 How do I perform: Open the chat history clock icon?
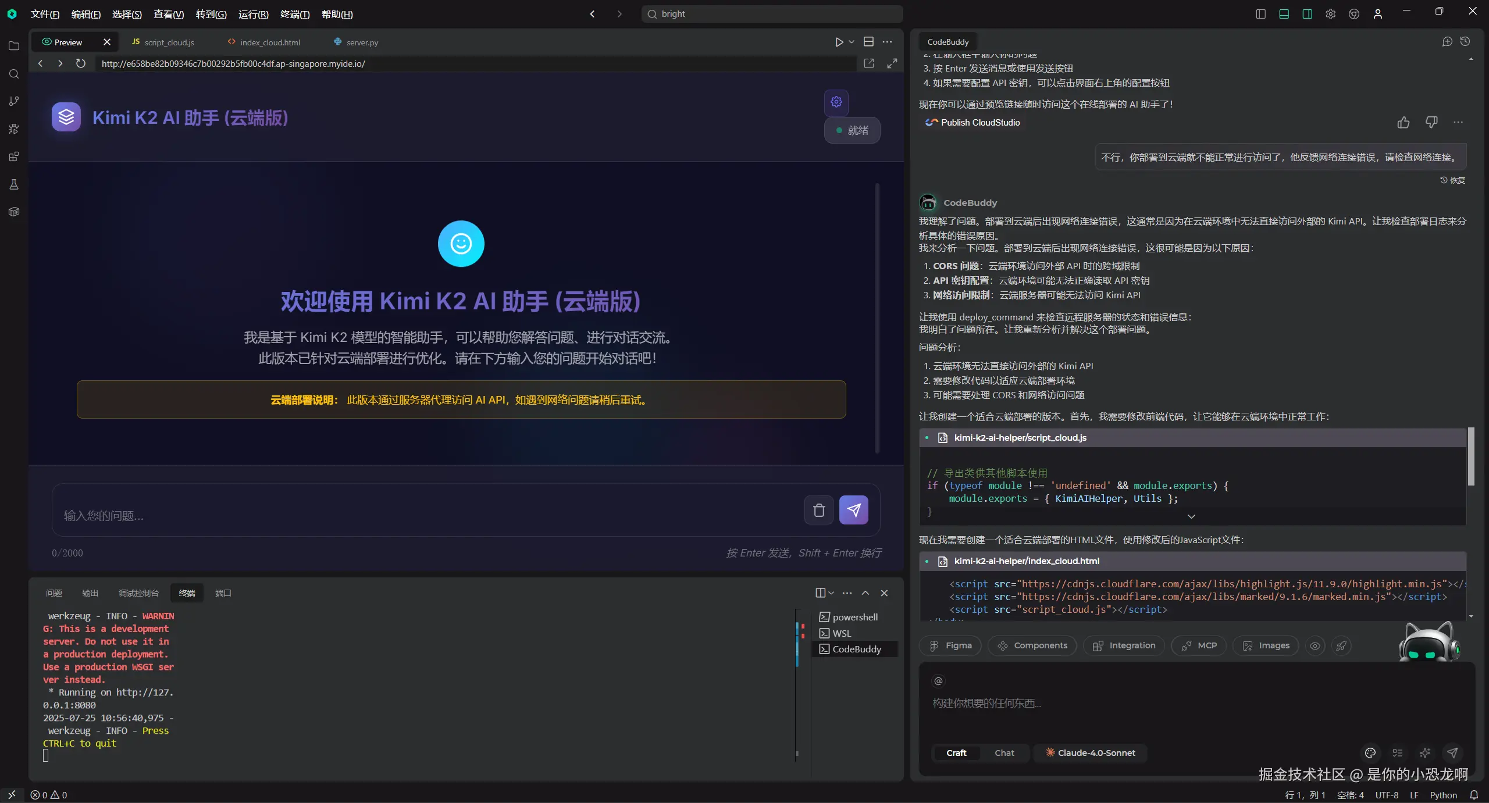[1465, 42]
